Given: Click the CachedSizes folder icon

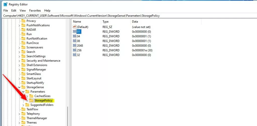Looking at the screenshot, I should click(31, 96).
